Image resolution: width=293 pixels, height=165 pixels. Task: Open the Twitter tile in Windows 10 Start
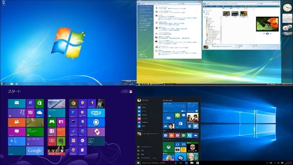[195, 126]
